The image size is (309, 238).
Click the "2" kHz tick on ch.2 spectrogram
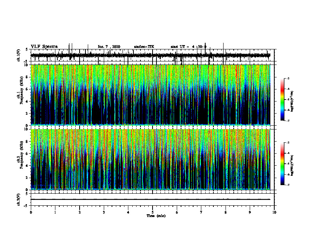click(x=27, y=178)
